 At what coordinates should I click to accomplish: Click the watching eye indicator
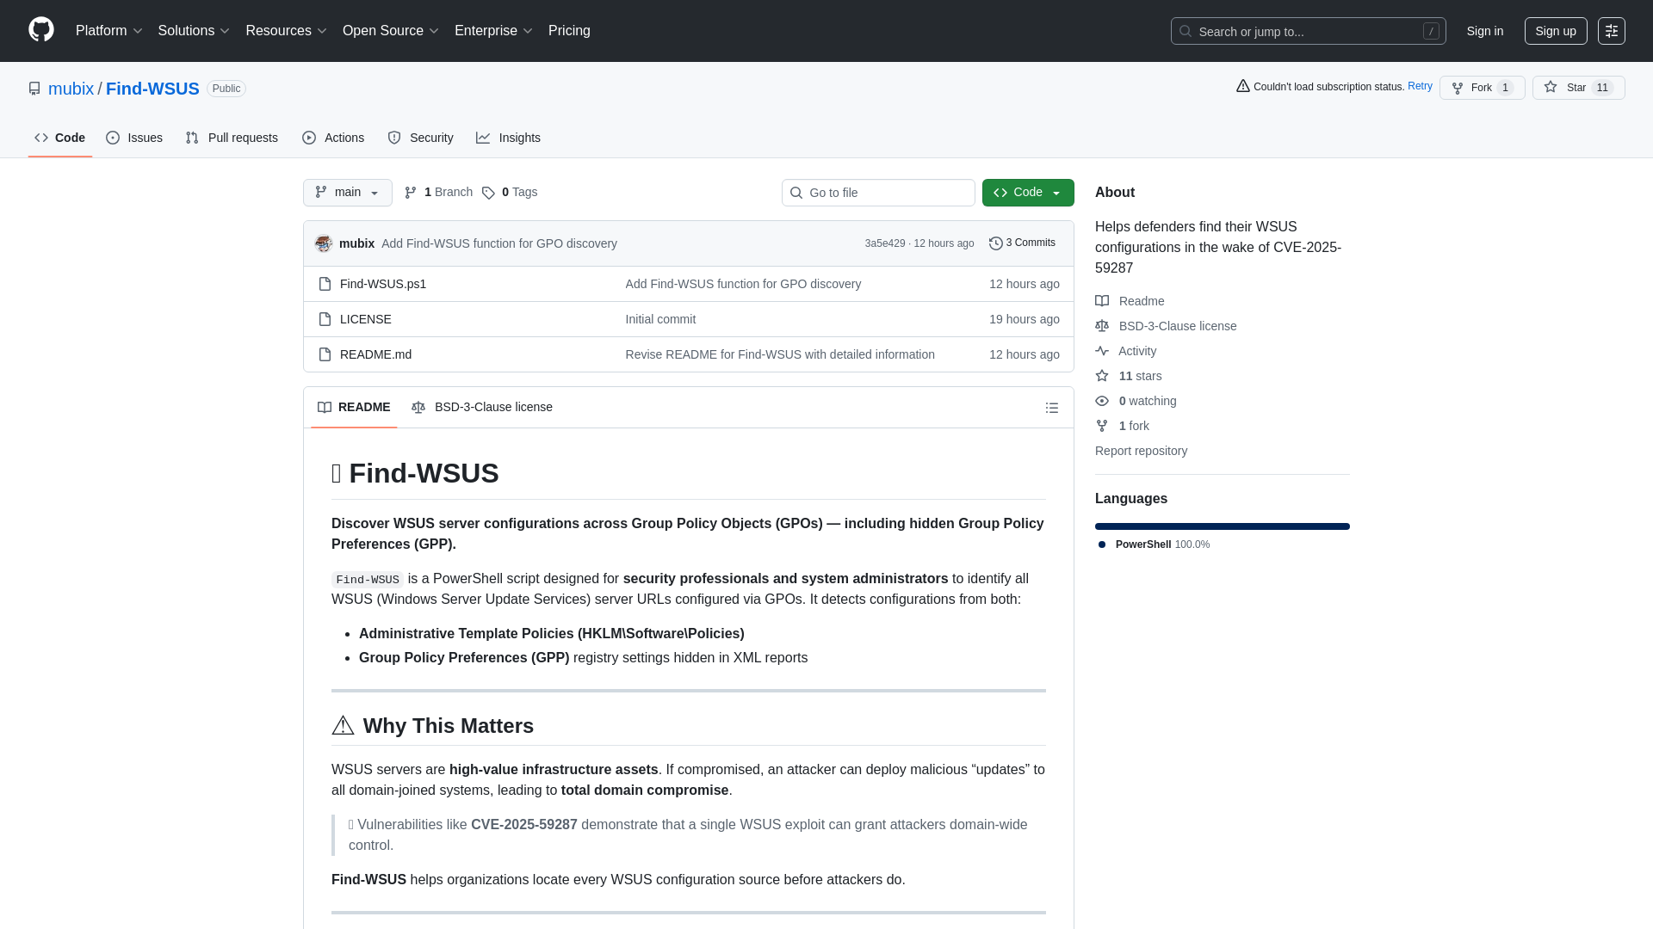click(1102, 401)
